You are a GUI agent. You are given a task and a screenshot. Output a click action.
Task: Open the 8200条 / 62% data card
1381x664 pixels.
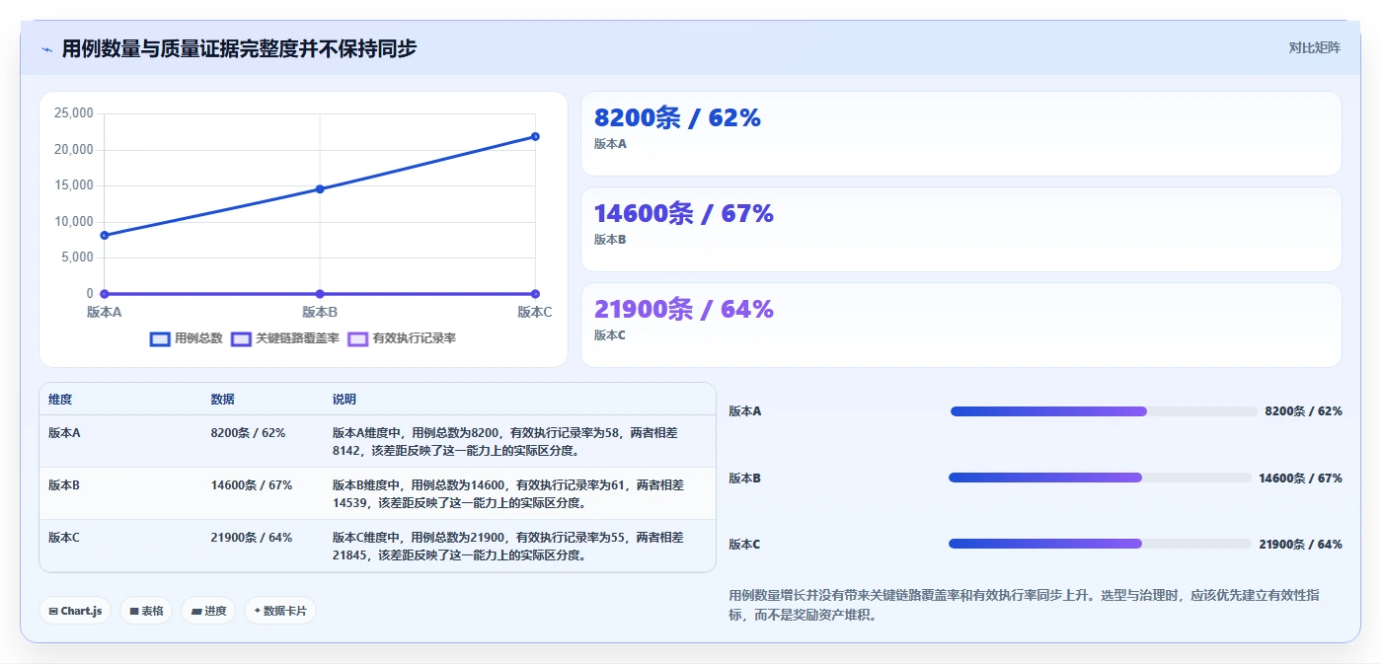click(x=961, y=133)
